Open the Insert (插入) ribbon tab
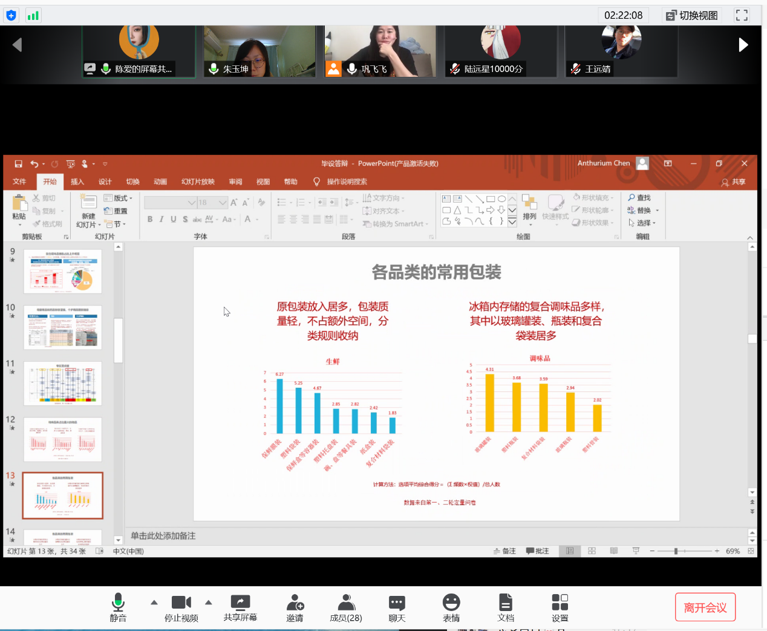This screenshot has height=631, width=767. tap(77, 181)
